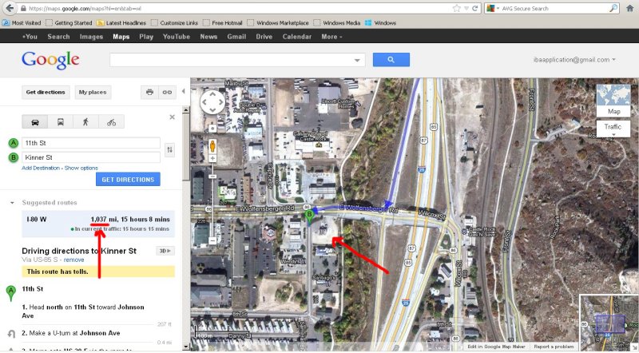This screenshot has width=639, height=353.
Task: Open Calendar in the Google bar
Action: pyautogui.click(x=296, y=37)
